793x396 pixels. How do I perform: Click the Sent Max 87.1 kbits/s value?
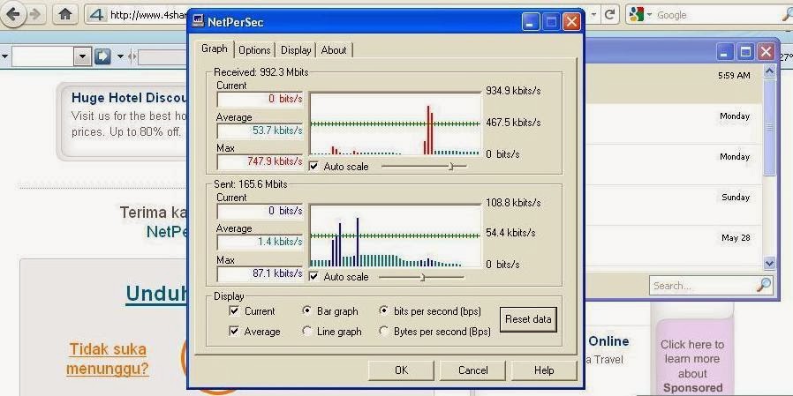tap(260, 273)
